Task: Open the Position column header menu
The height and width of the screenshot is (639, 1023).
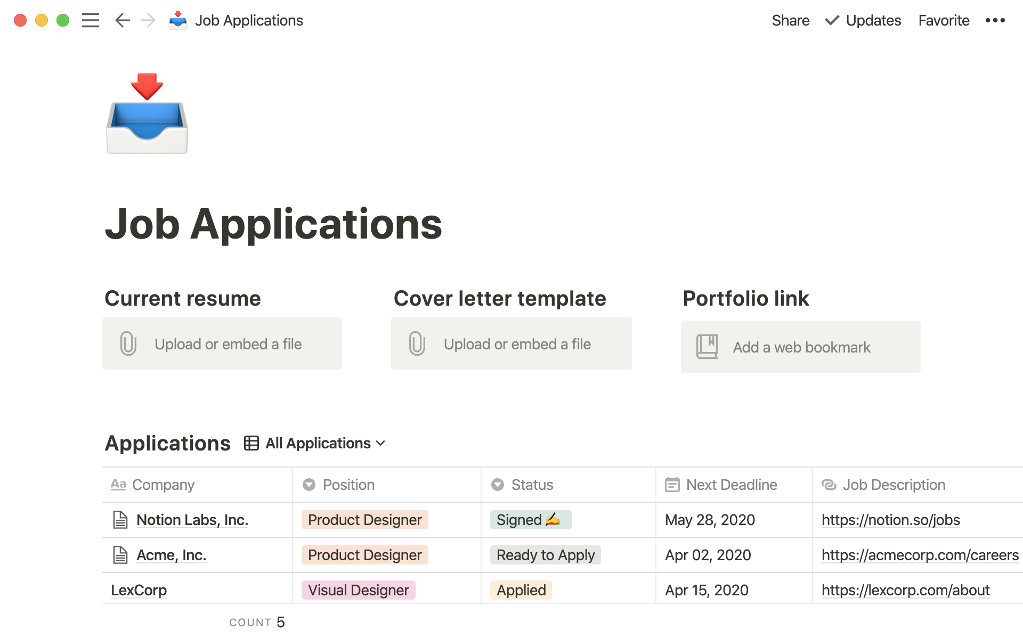Action: (348, 485)
